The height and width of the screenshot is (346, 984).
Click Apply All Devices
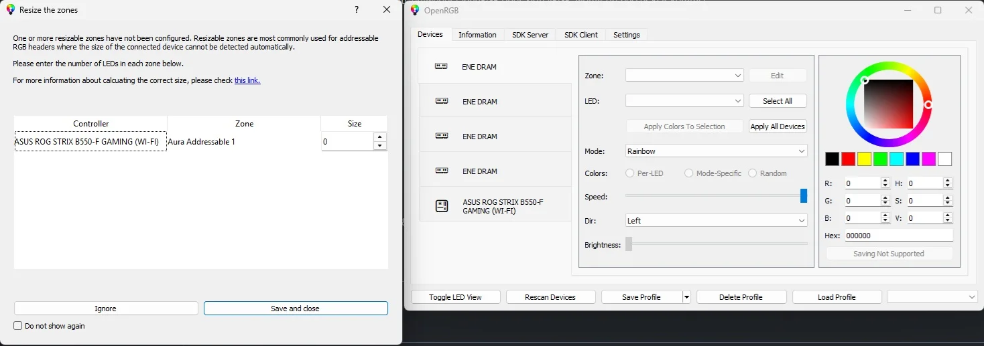point(778,126)
